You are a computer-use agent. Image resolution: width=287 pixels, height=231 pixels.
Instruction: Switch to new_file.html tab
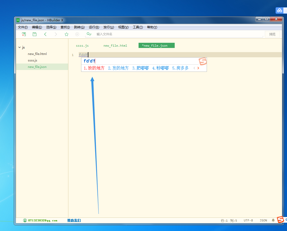point(115,45)
